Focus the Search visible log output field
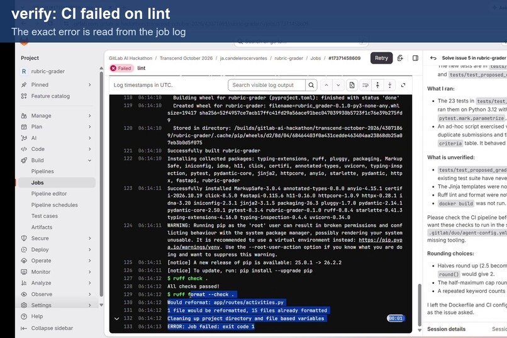The width and height of the screenshot is (507, 338). (x=267, y=85)
